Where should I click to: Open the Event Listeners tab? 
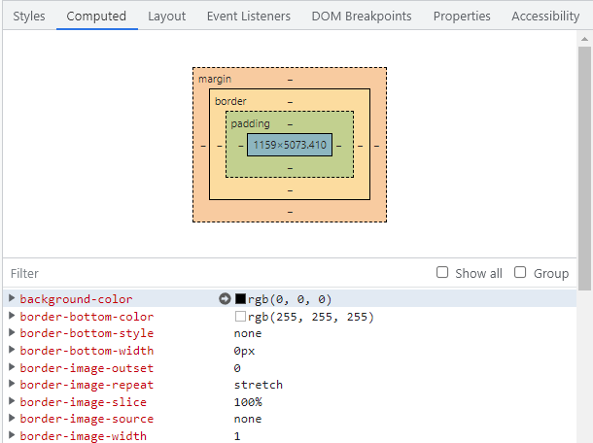(x=249, y=17)
